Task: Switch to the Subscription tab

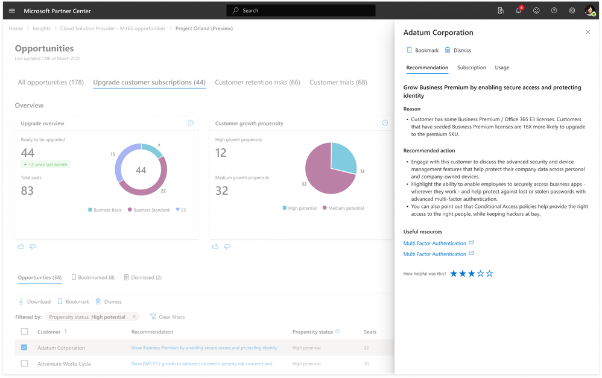Action: click(x=472, y=68)
